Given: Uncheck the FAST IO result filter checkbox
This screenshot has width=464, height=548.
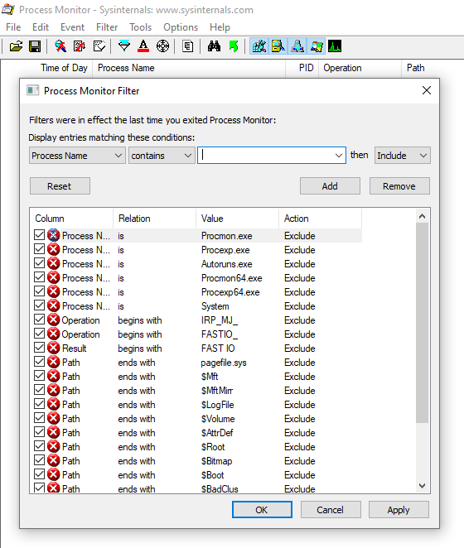Looking at the screenshot, I should [x=39, y=348].
